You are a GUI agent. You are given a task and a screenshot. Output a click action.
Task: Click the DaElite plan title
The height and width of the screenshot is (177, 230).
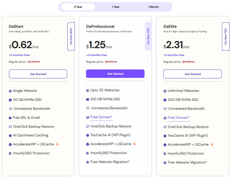coord(170,26)
